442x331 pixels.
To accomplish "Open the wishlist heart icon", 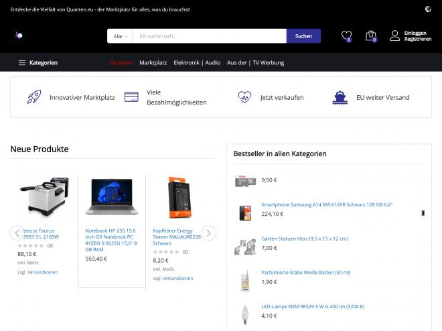I will (346, 36).
